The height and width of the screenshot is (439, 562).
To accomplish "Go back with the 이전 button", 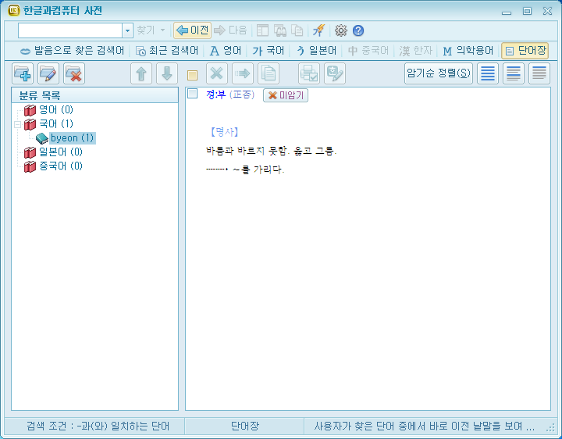I will click(x=193, y=30).
